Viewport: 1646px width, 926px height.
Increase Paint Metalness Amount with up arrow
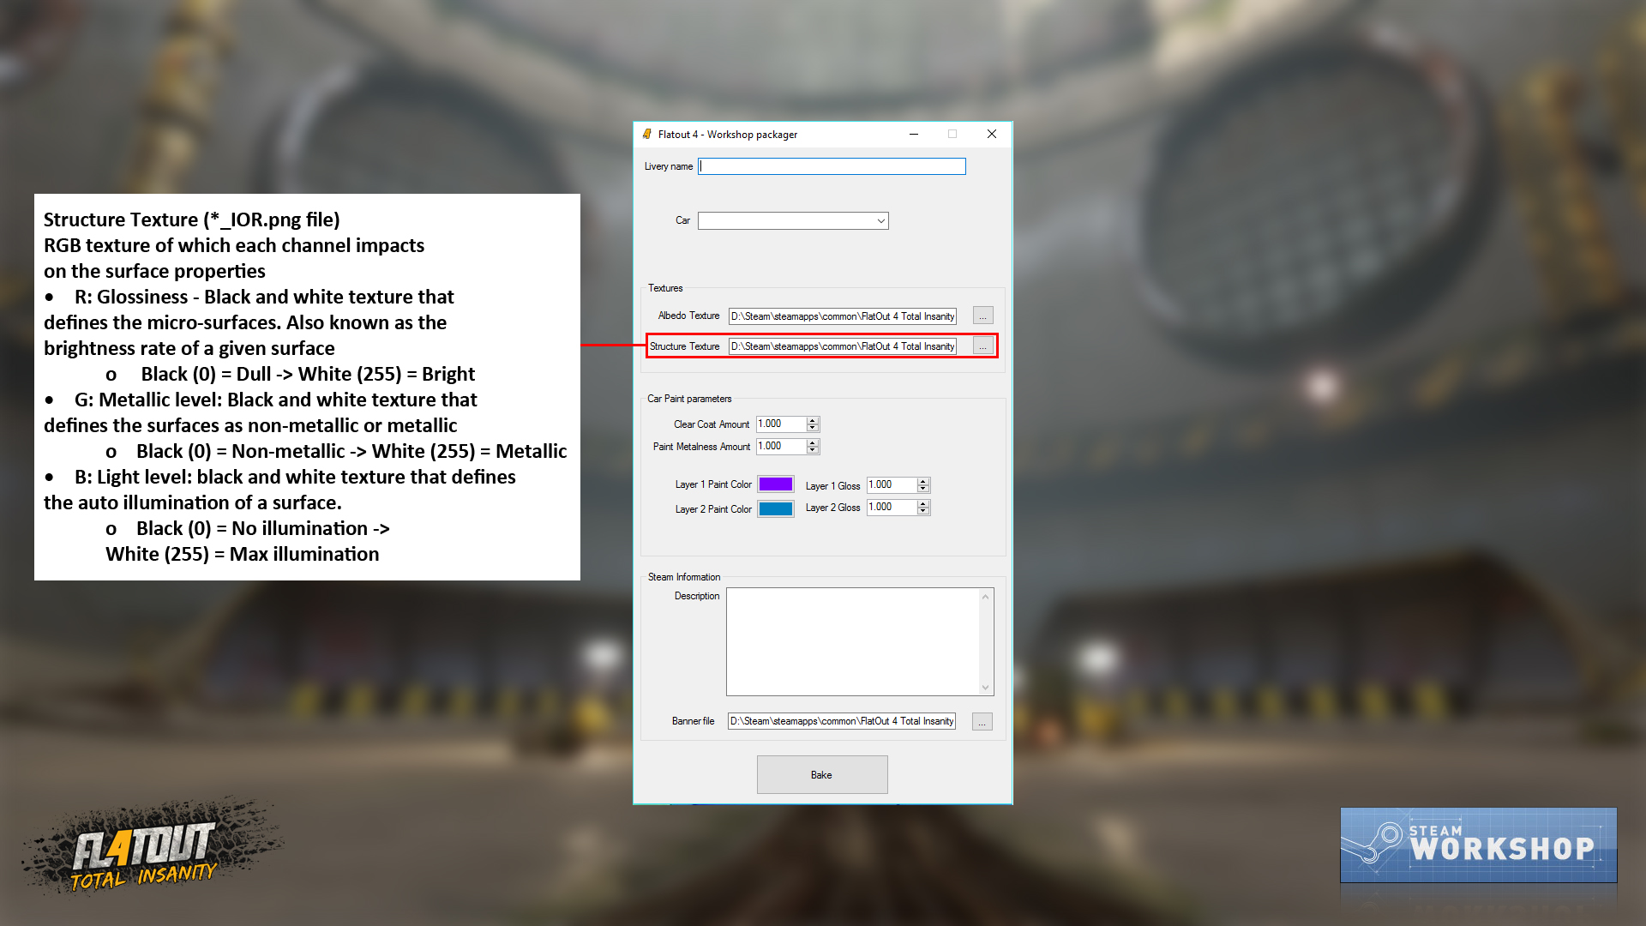[813, 442]
